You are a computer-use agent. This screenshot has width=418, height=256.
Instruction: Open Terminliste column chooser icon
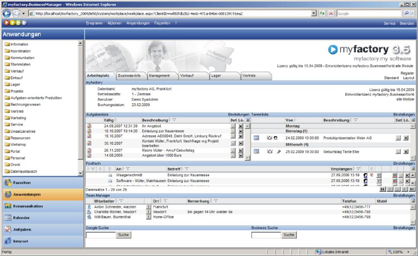pos(413,120)
